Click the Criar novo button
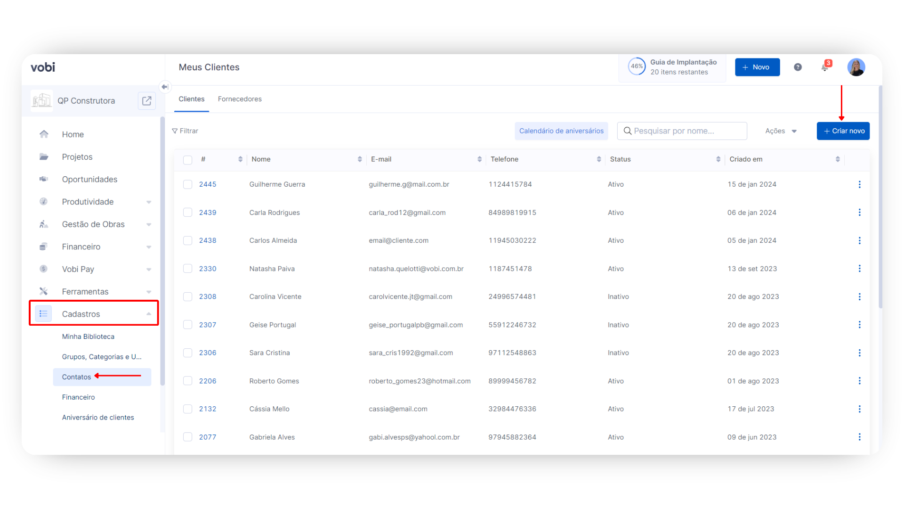This screenshot has width=904, height=509. (843, 131)
